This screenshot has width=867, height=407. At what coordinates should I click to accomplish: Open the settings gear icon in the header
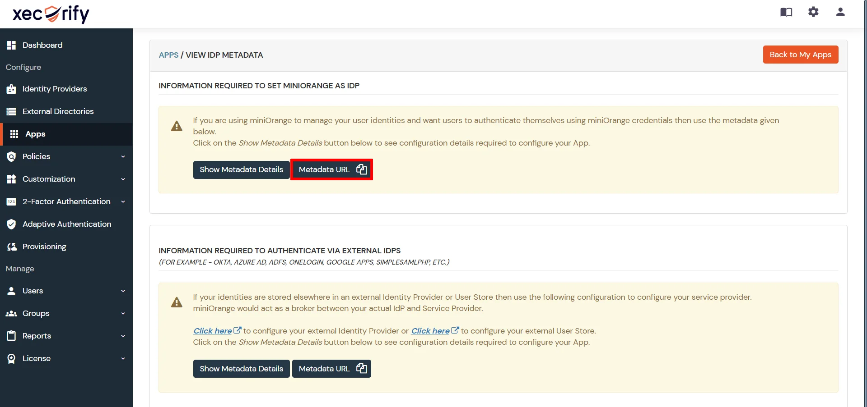pos(813,12)
